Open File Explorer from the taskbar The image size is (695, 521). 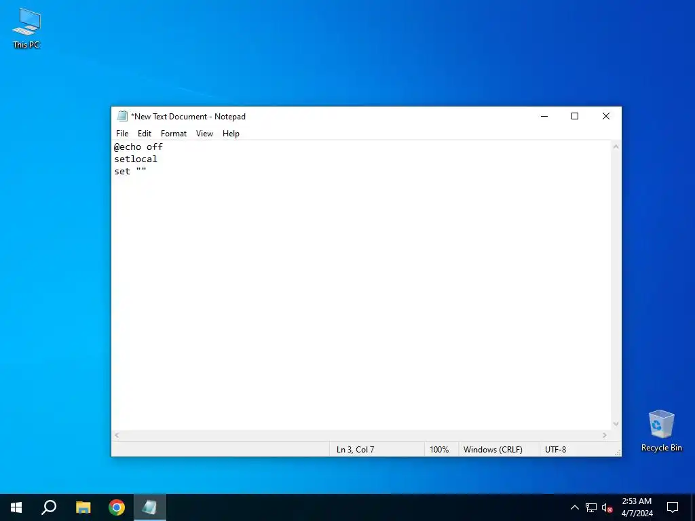click(83, 507)
